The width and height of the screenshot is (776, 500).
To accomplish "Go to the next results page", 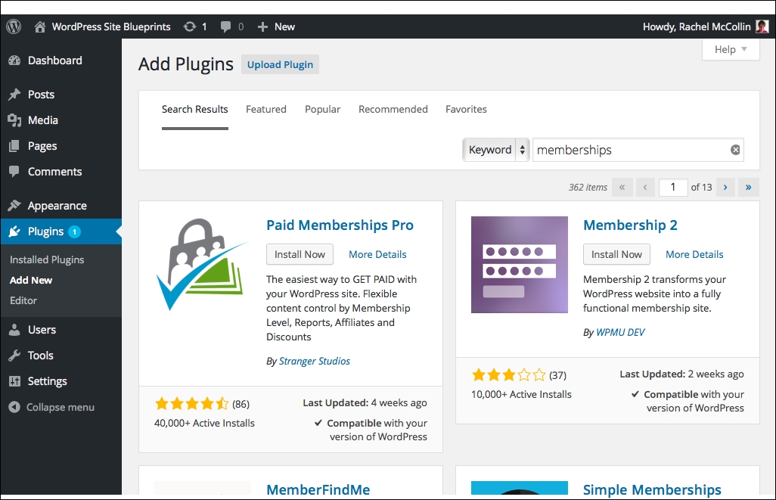I will [x=725, y=187].
